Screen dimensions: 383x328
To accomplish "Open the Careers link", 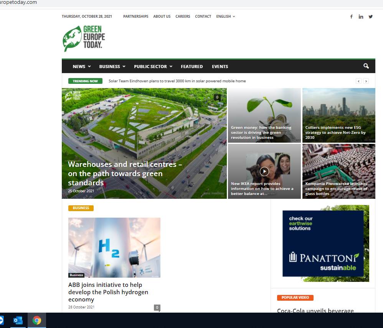I will (x=183, y=17).
